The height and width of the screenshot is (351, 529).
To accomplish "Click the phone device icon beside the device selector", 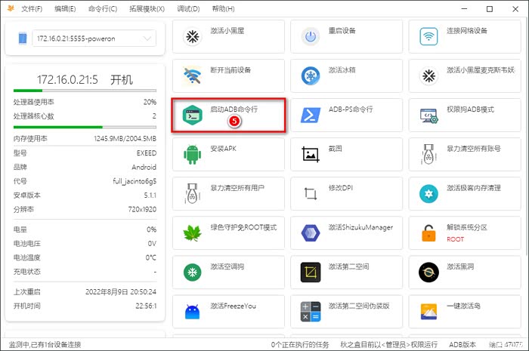I will (22, 38).
